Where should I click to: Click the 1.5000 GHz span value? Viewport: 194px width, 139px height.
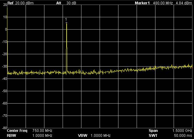click(x=182, y=131)
